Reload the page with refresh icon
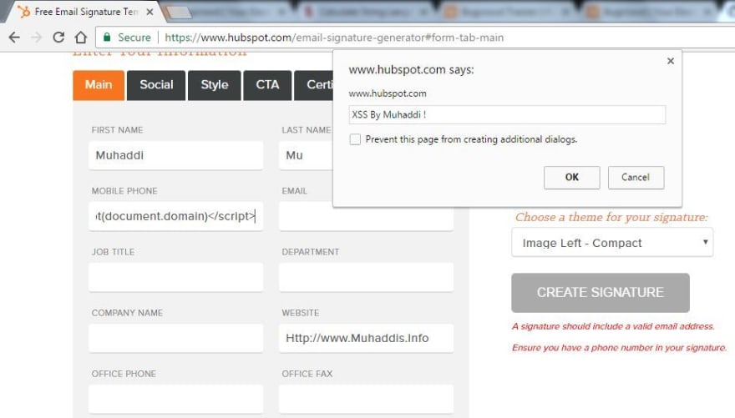Screen dimensions: 735x418 (58, 37)
